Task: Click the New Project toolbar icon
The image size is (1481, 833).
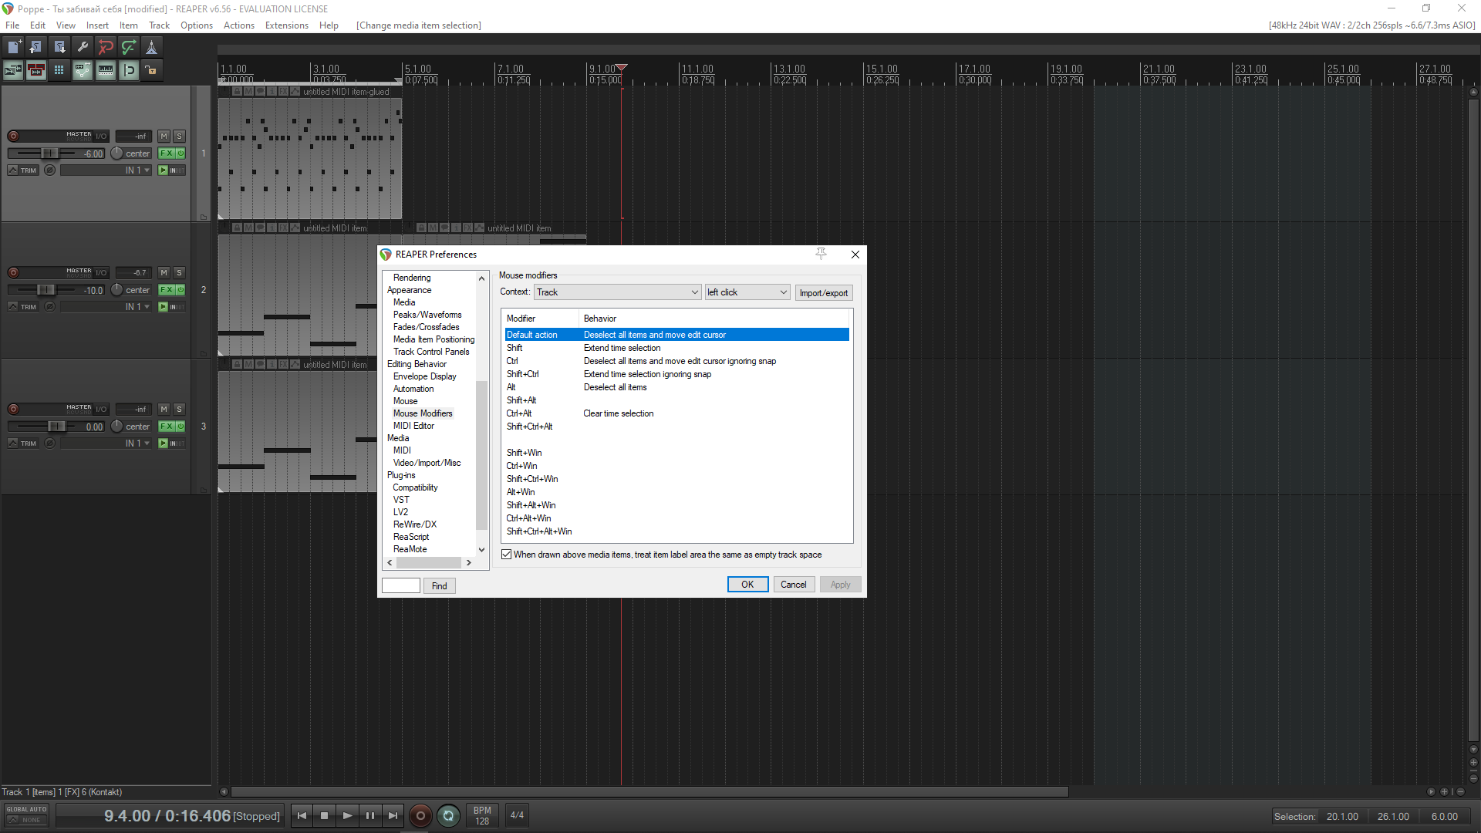Action: (x=14, y=47)
